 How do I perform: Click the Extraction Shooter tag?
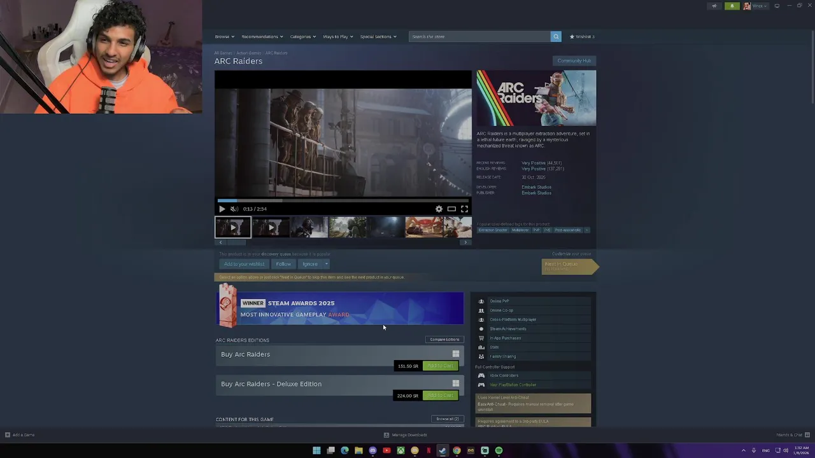click(x=493, y=230)
